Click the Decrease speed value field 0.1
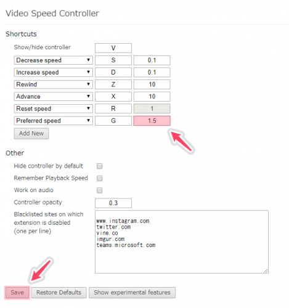The width and height of the screenshot is (289, 308). tap(152, 60)
